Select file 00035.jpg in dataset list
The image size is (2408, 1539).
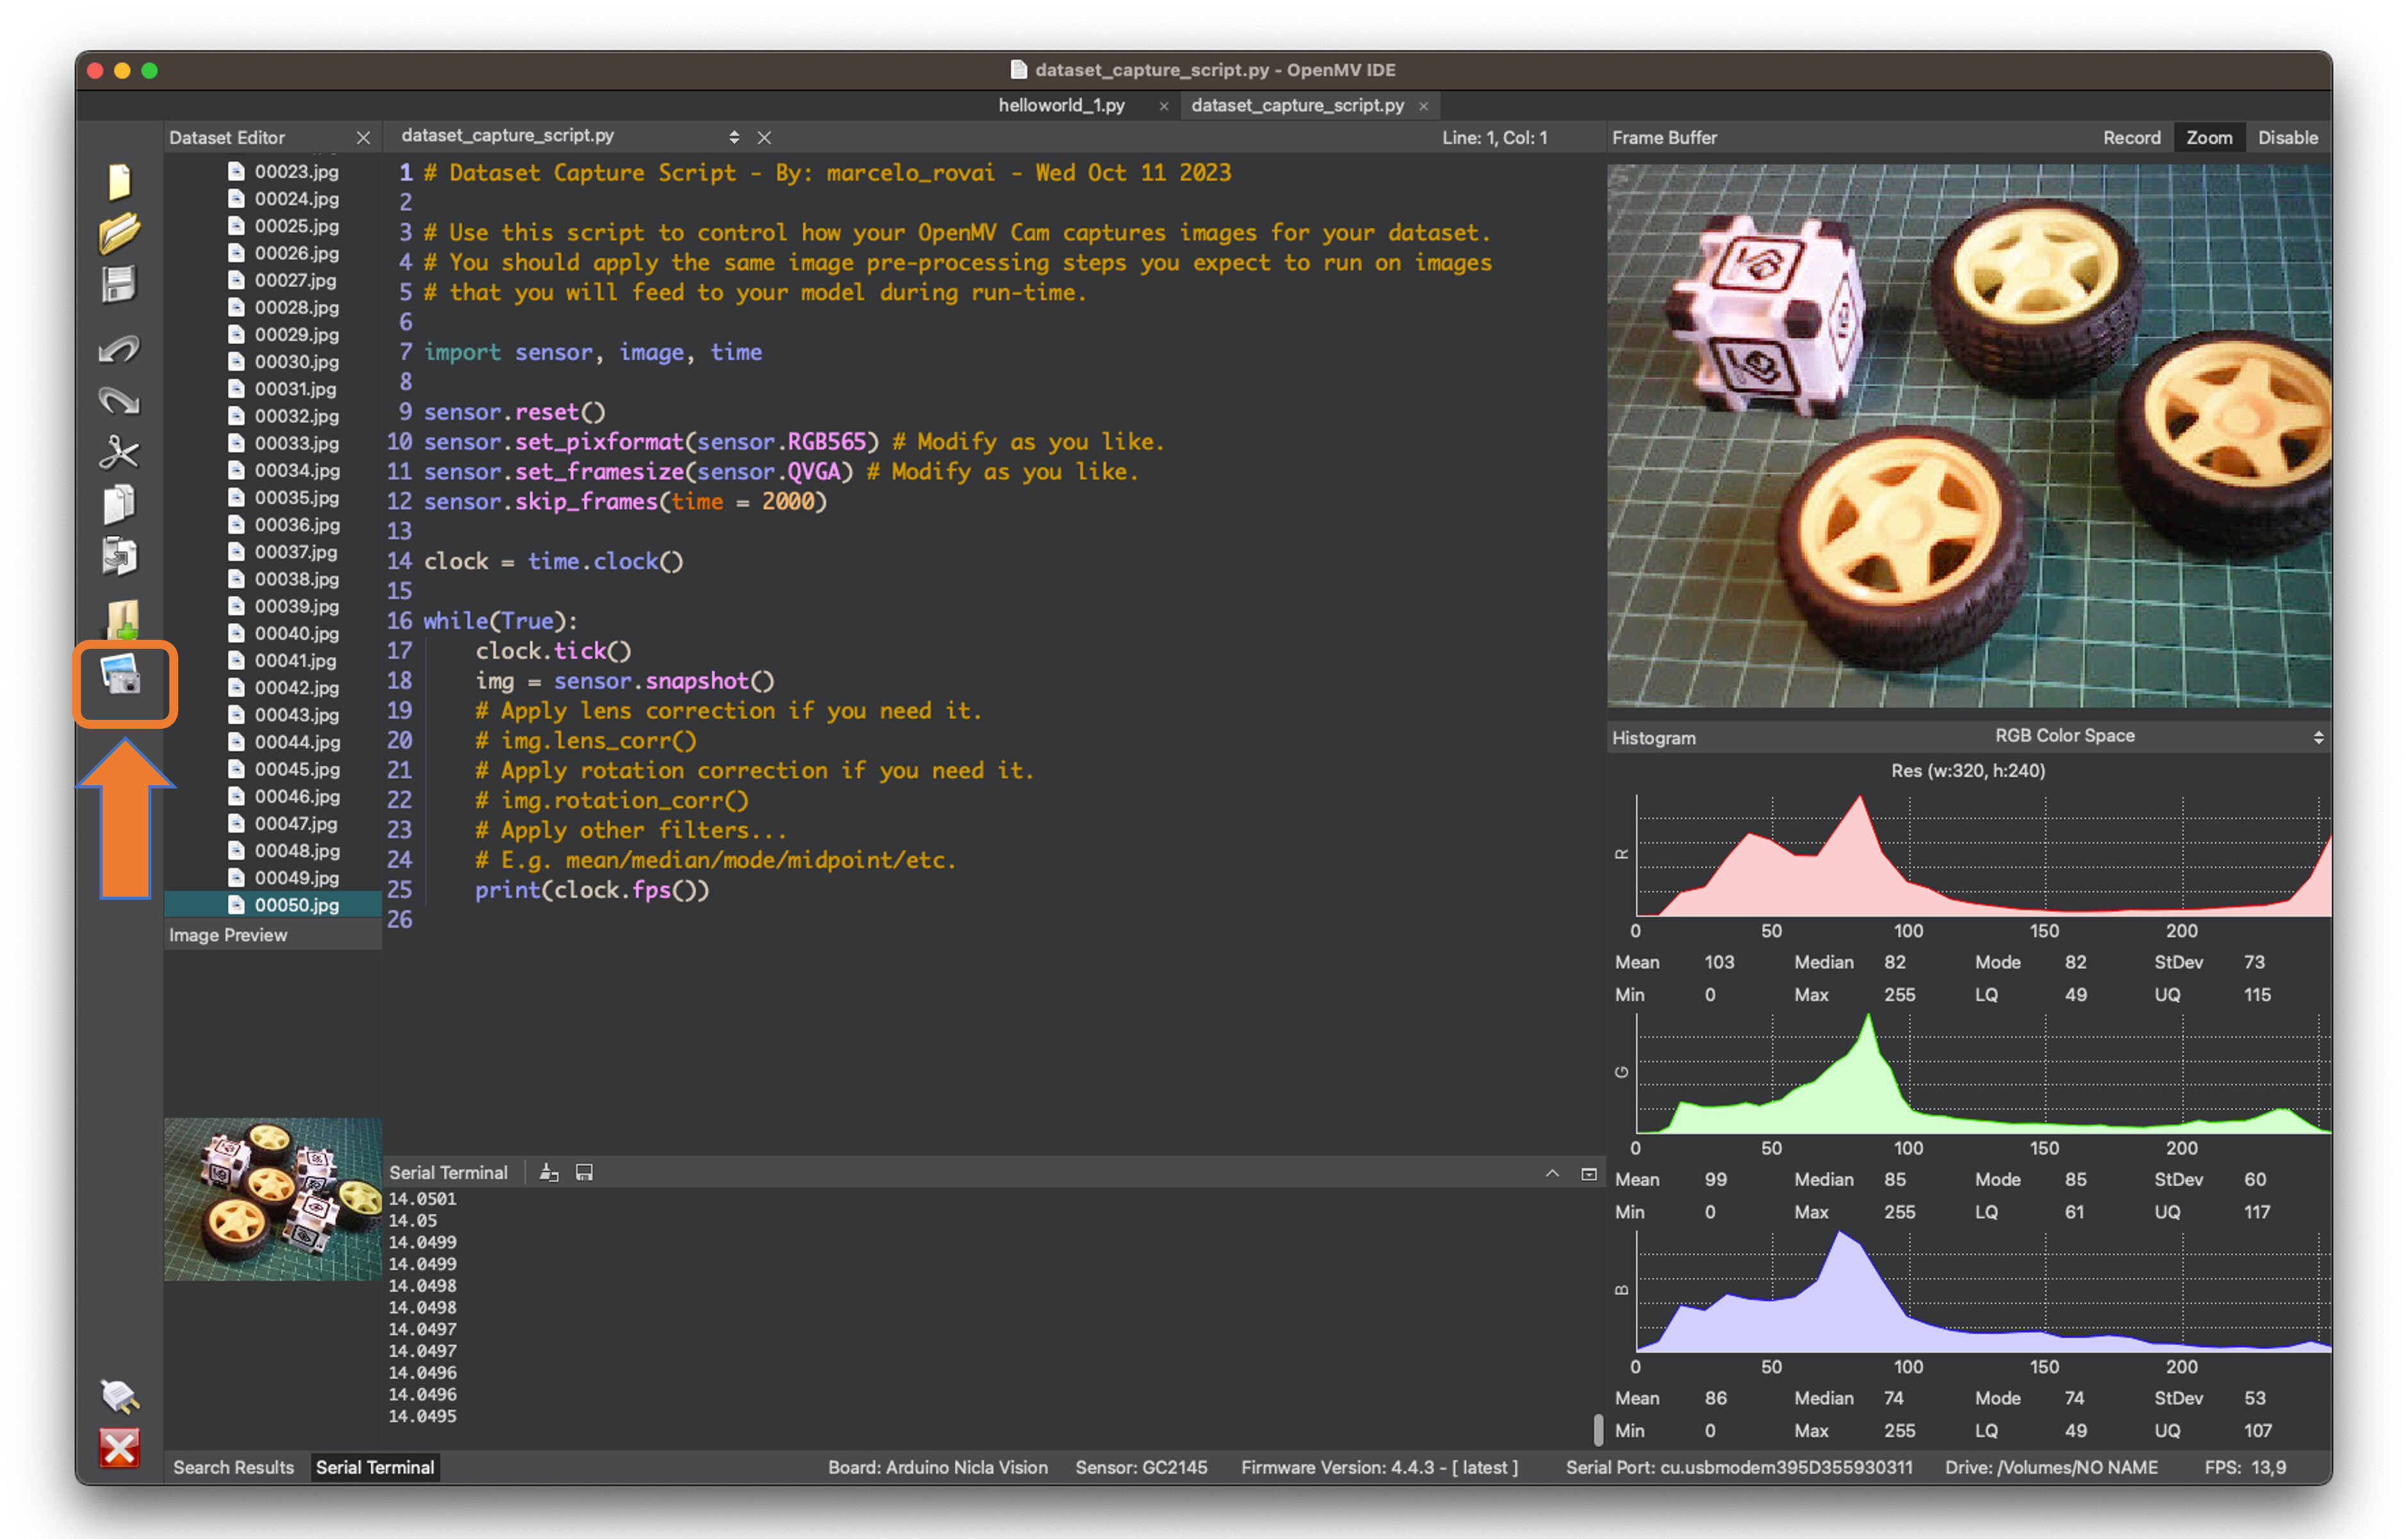[x=296, y=498]
